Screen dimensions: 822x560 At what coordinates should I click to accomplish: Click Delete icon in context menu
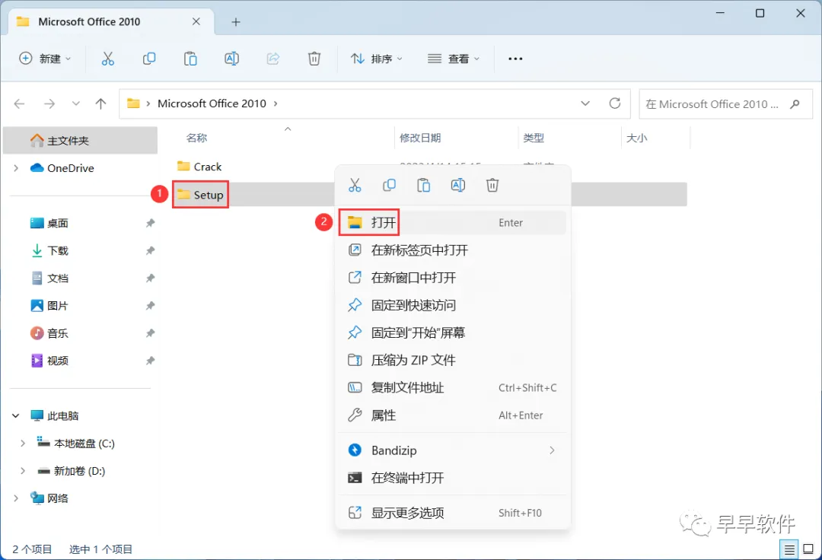click(x=492, y=185)
